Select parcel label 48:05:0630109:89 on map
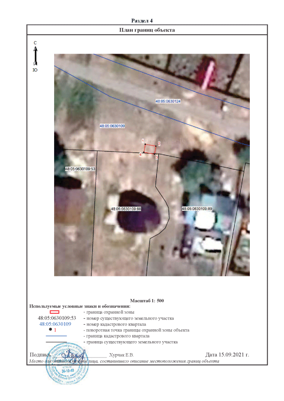The width and height of the screenshot is (284, 401). pyautogui.click(x=197, y=208)
